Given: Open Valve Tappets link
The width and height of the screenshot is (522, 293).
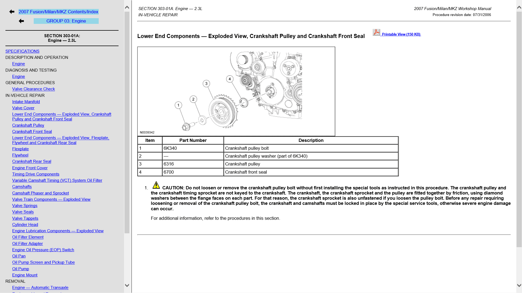Looking at the screenshot, I should (x=25, y=218).
